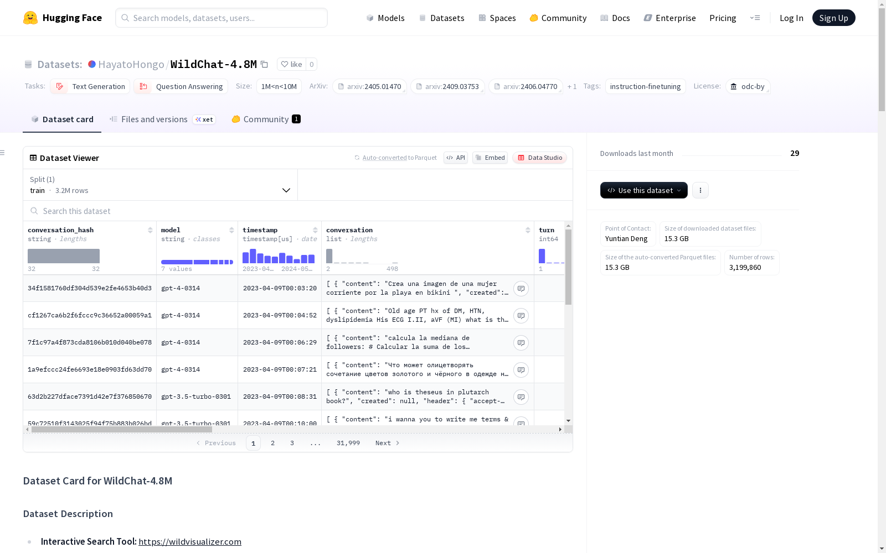Switch to the Dataset card tab

pos(62,119)
